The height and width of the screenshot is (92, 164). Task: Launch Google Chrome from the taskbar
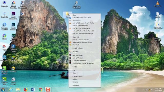(40, 90)
